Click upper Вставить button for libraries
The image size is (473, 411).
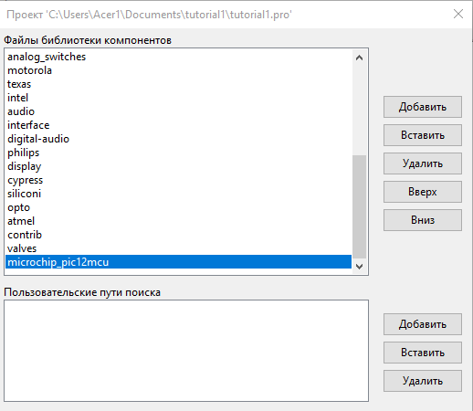tap(423, 135)
